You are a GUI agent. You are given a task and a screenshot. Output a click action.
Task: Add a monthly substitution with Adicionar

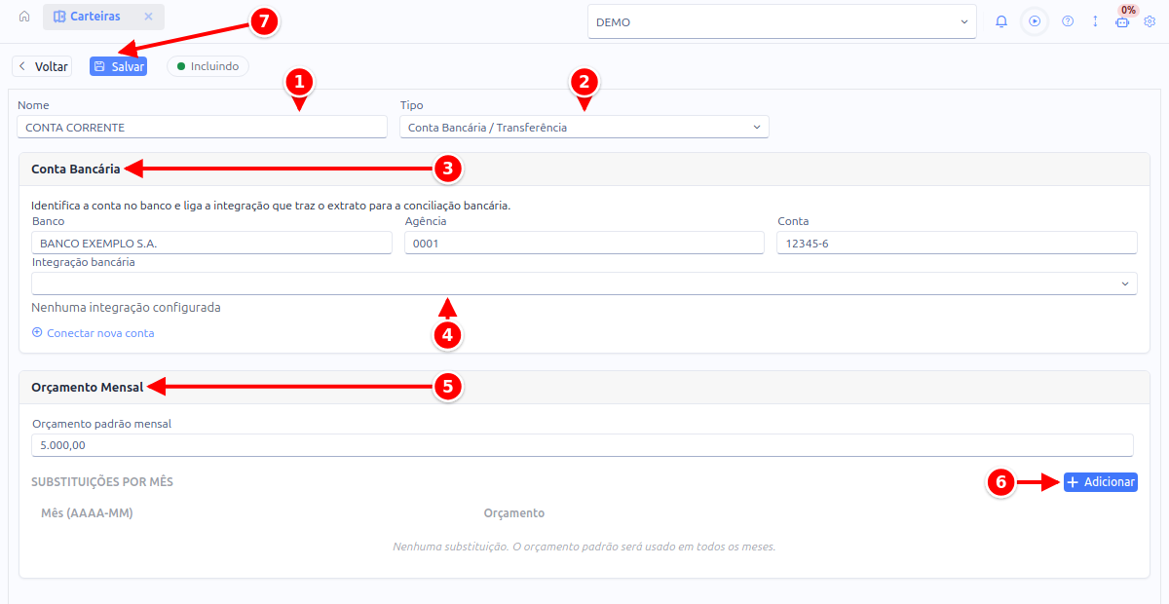pyautogui.click(x=1100, y=482)
